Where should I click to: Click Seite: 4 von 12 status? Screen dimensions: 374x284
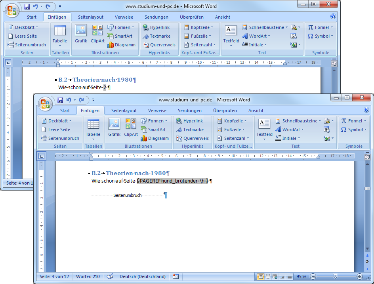(x=54, y=276)
